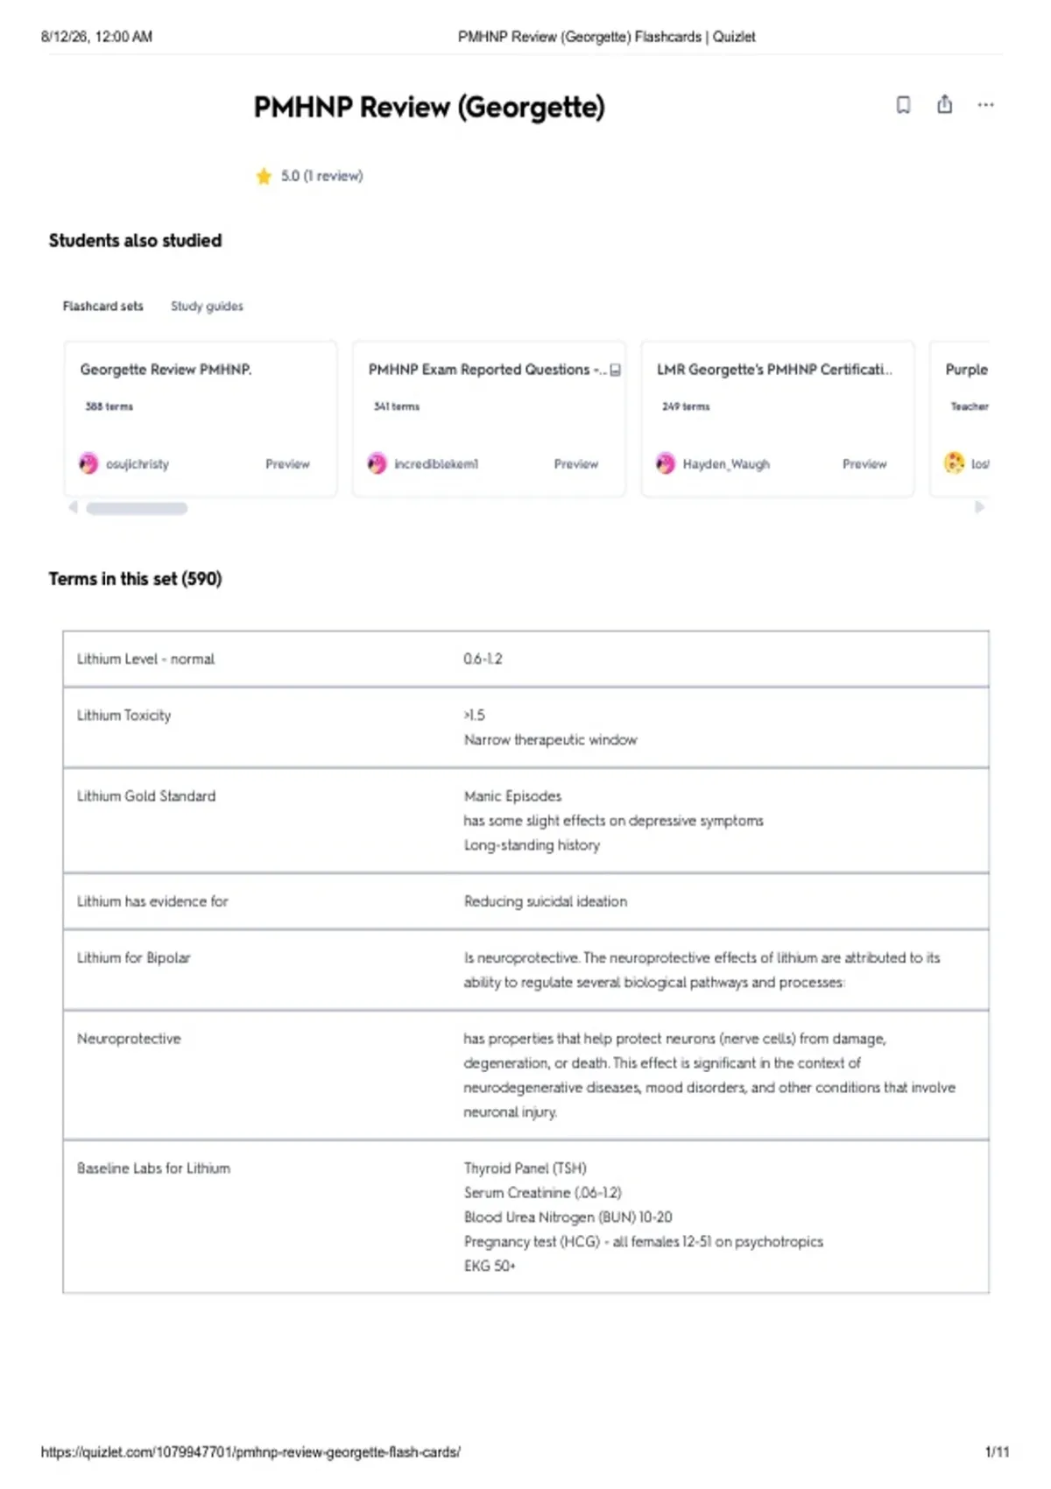
Task: Preview the LMR Georgette's PMHNP Certification set
Action: pos(864,464)
